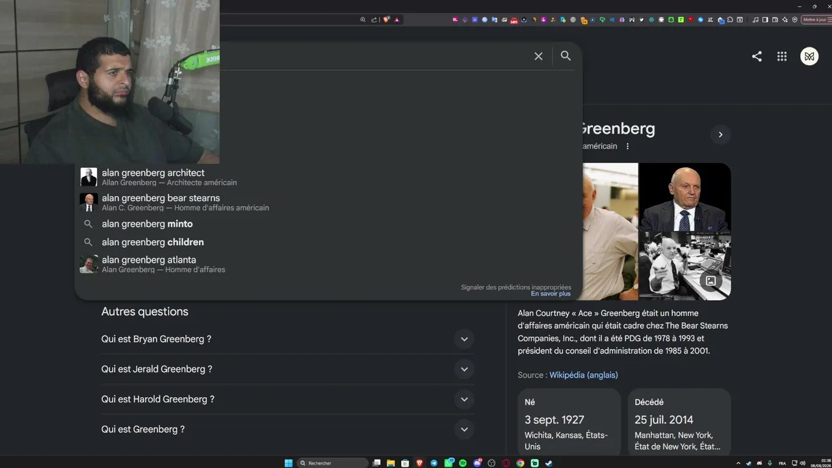Open the Brave Shields lion icon in the address bar
Screen dimensions: 832x468
[x=387, y=19]
